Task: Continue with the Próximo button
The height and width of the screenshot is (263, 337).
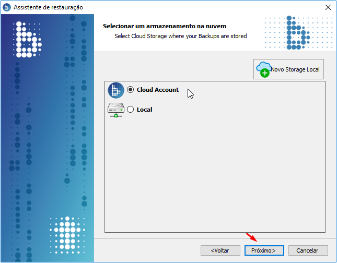Action: 264,250
